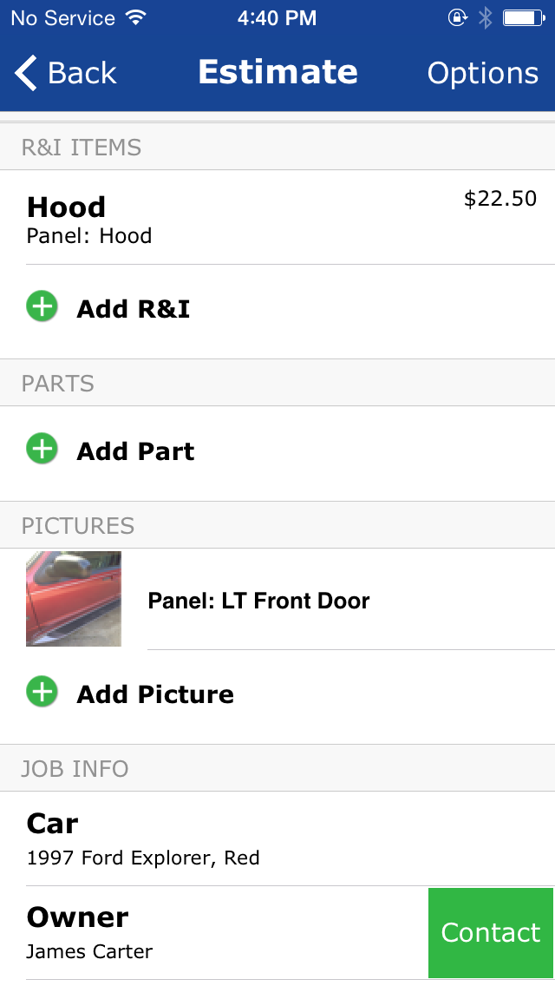Go back using the Back label
This screenshot has width=555, height=986.
[x=82, y=74]
